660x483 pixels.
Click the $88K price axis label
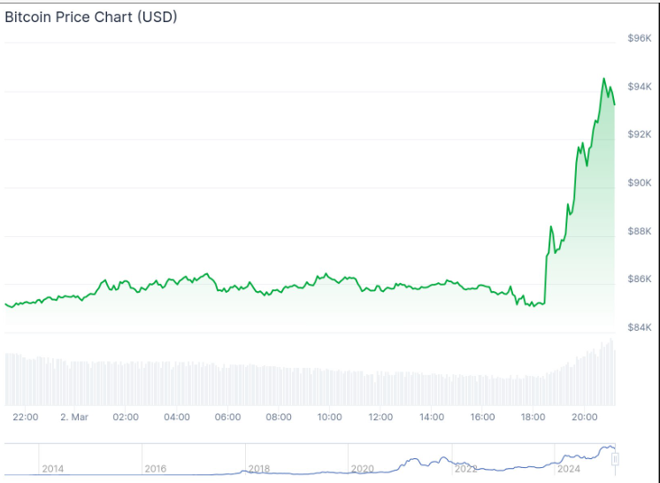pyautogui.click(x=640, y=231)
